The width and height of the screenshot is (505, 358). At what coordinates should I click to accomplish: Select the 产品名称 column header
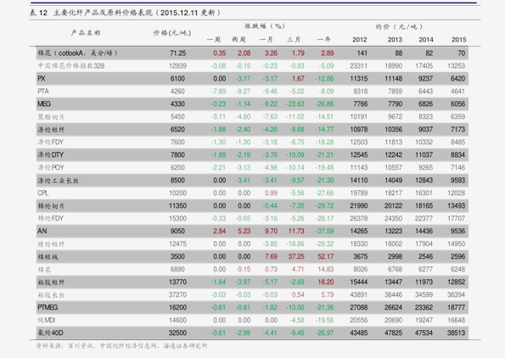[86, 32]
